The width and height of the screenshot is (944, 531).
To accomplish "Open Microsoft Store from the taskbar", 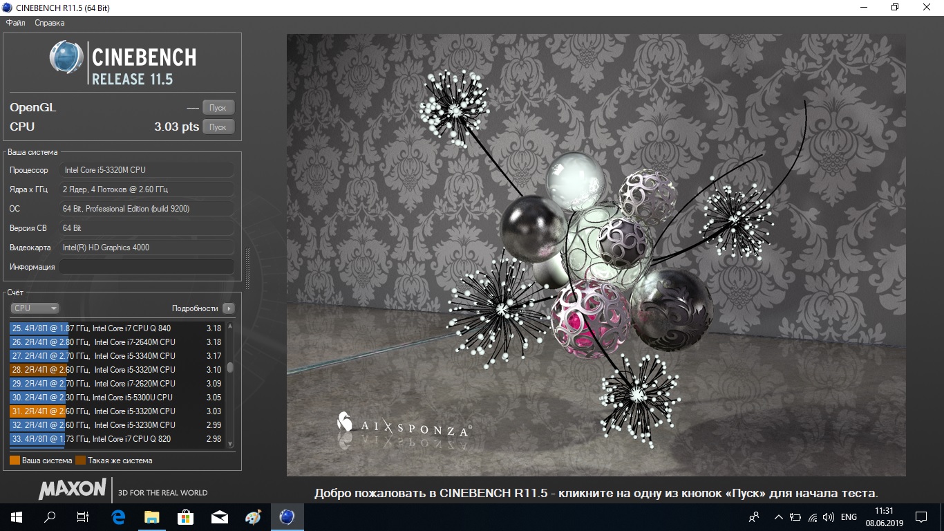I will 185,517.
